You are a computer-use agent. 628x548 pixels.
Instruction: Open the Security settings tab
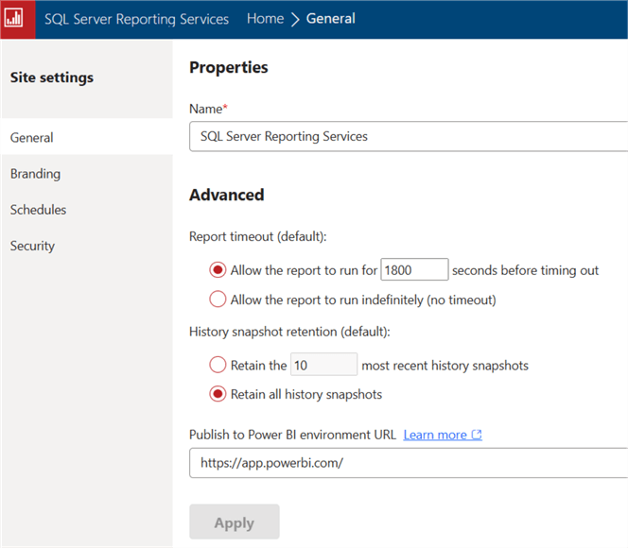32,246
